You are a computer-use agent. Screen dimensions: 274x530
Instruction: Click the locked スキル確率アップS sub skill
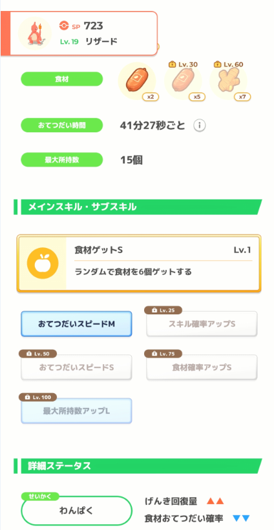(x=202, y=324)
